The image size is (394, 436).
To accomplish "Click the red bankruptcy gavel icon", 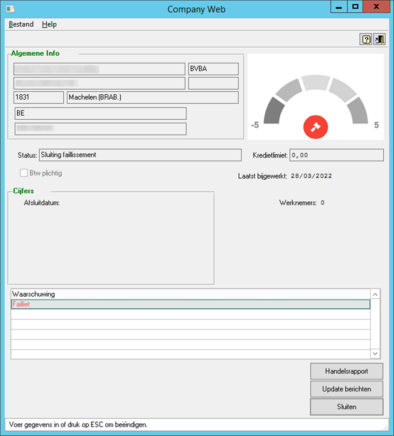I will coord(316,127).
